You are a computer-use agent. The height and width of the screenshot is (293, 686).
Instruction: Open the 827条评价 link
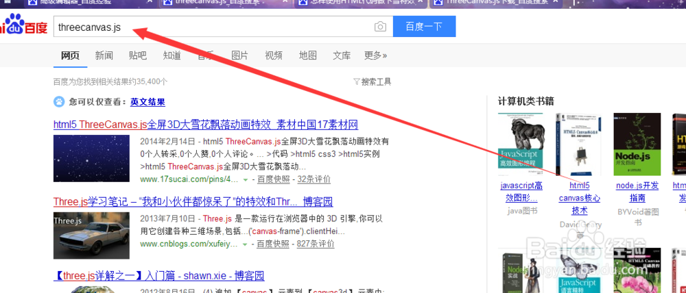pyautogui.click(x=316, y=244)
